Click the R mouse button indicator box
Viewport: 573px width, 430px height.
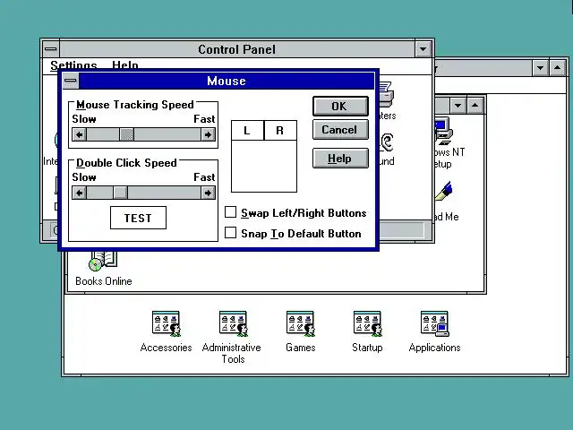[280, 131]
